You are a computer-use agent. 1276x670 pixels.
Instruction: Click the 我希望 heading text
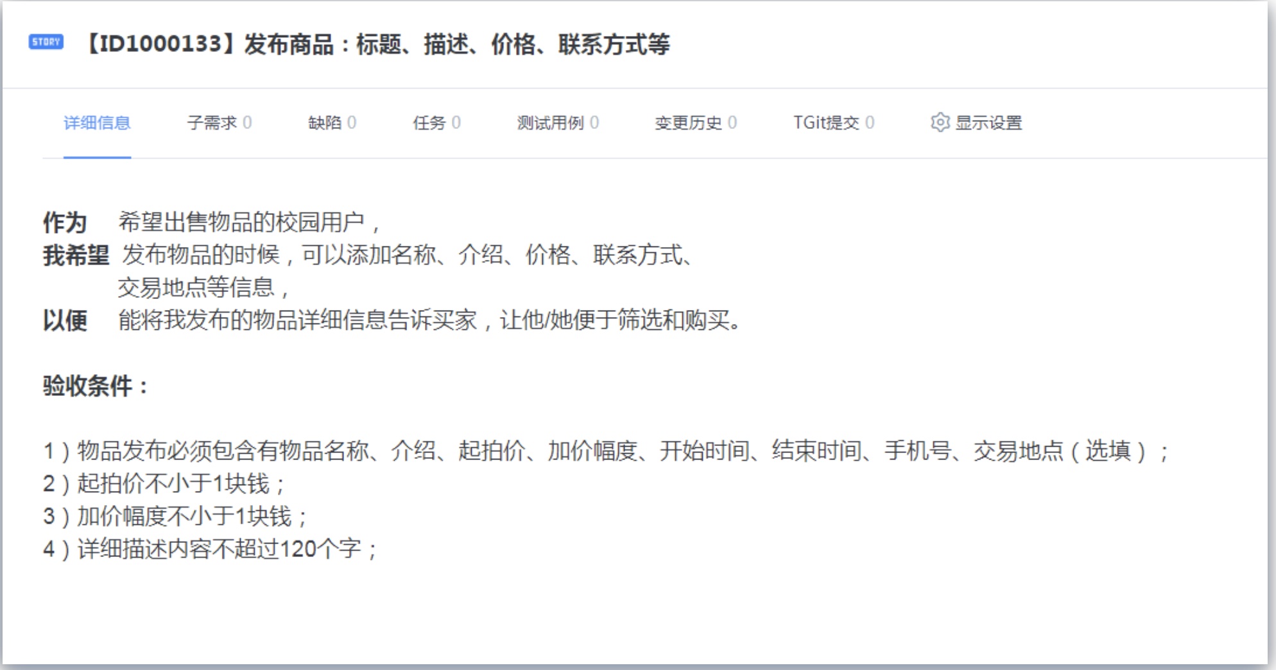coord(76,255)
